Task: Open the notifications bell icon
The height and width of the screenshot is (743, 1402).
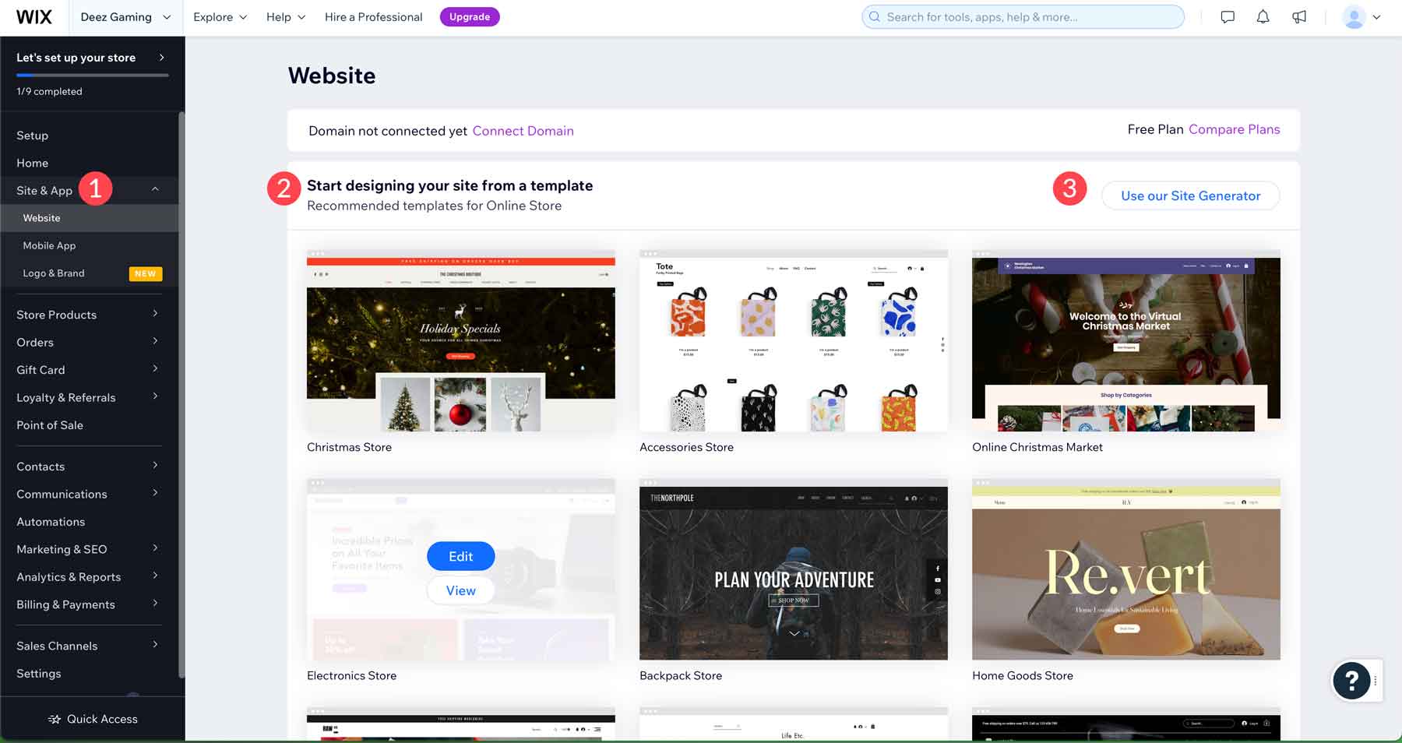Action: [1263, 16]
